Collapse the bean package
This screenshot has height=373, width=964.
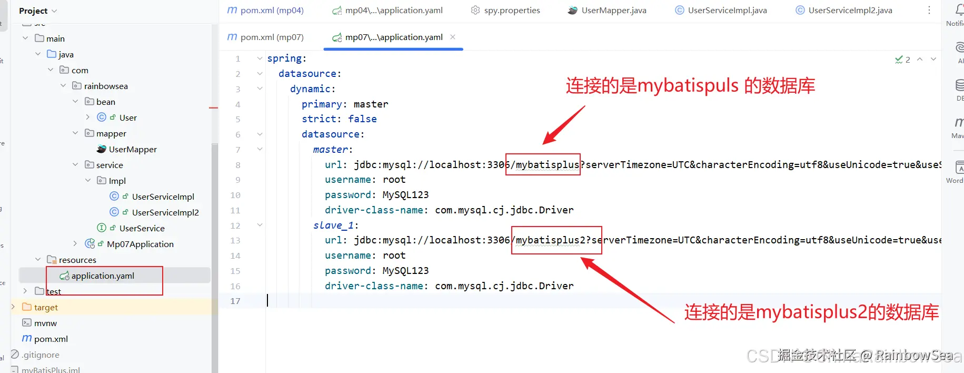click(x=75, y=102)
